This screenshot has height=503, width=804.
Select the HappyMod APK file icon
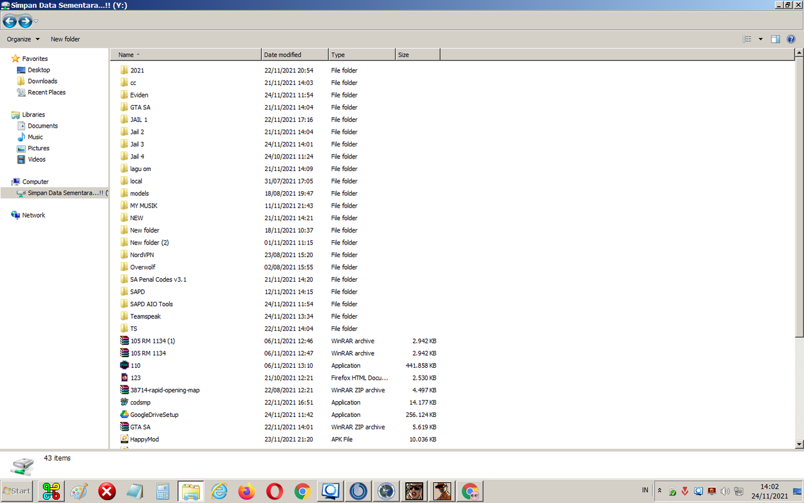[x=124, y=439]
